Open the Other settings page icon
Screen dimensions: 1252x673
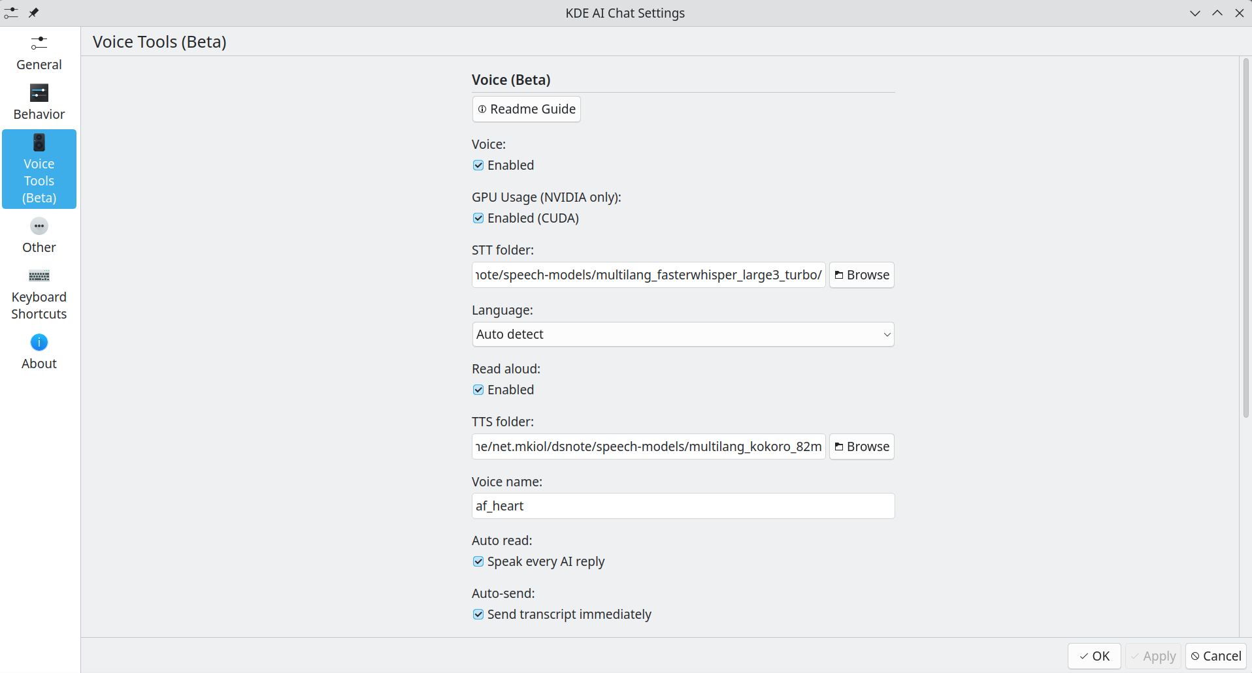(39, 226)
